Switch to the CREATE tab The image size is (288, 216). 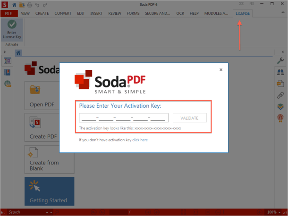[x=42, y=13]
